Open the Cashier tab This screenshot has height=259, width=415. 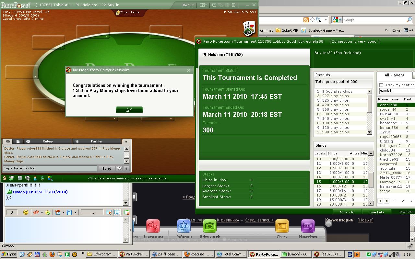pyautogui.click(x=97, y=141)
